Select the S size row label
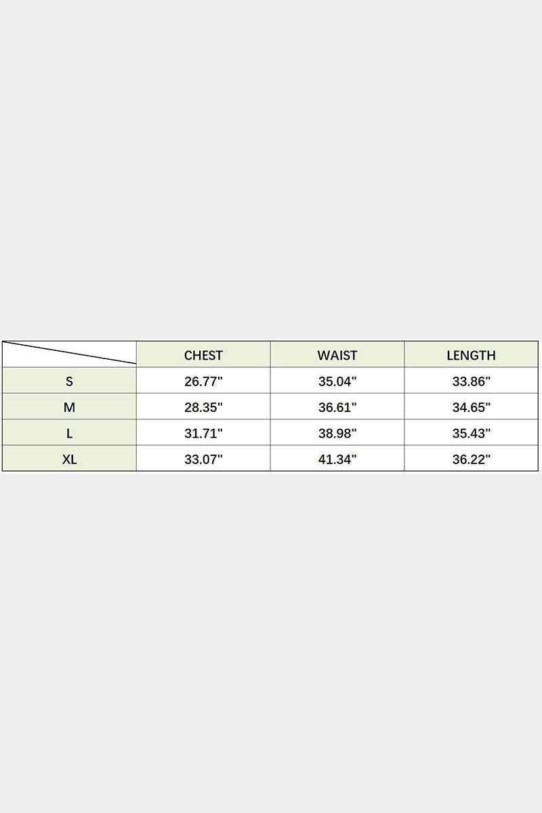 [69, 381]
